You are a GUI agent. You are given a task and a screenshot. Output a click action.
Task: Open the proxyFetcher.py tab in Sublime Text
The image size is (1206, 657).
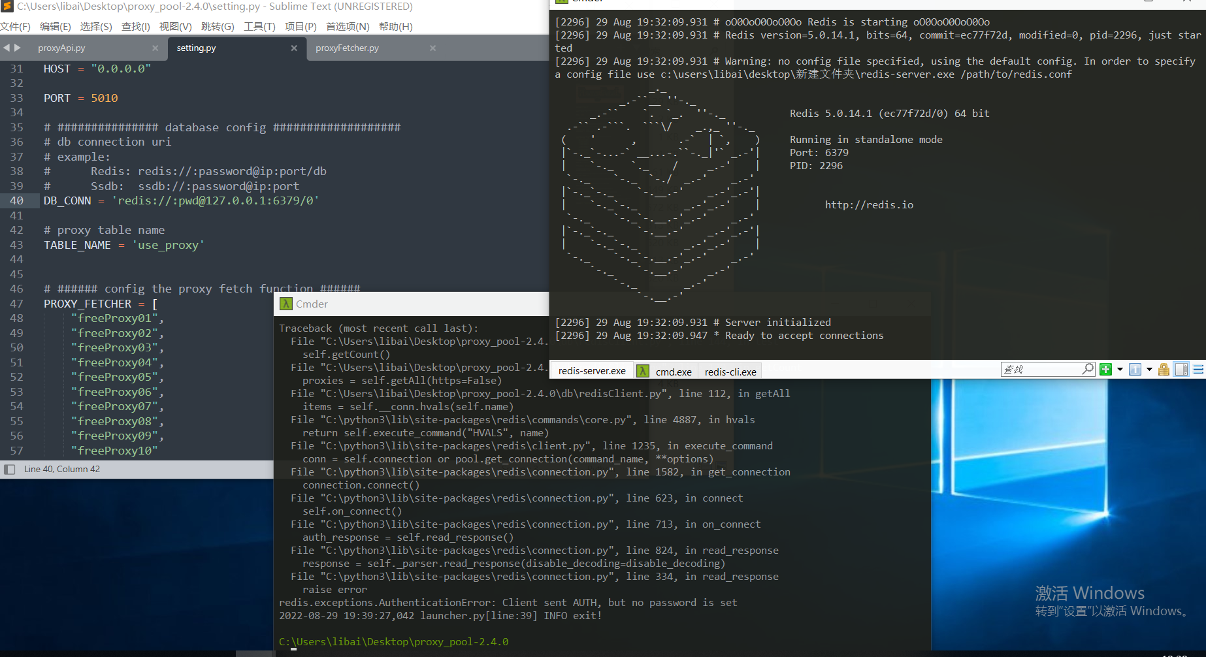pos(347,48)
